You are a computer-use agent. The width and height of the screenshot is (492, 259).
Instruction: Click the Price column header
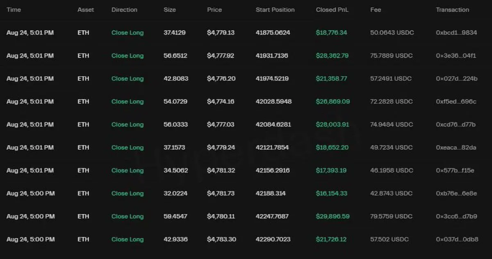(214, 10)
